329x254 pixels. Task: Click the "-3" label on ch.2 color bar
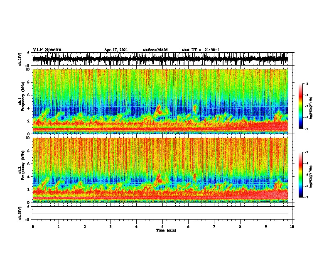306,152
